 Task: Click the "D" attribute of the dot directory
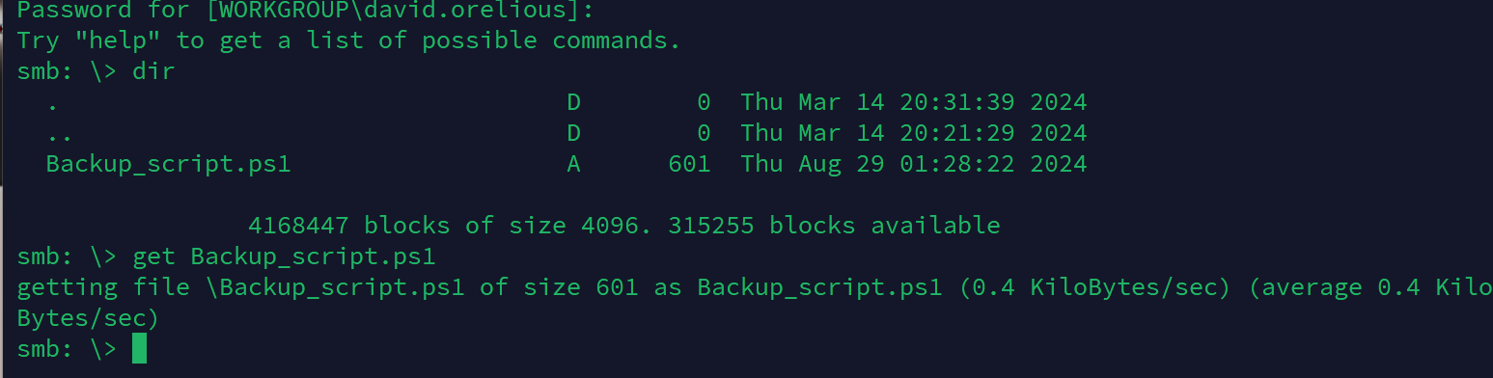573,102
